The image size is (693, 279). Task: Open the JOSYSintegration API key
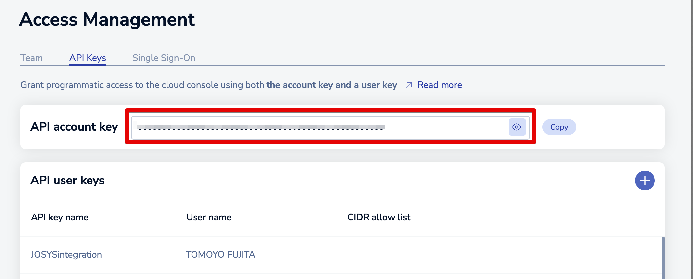coord(66,255)
